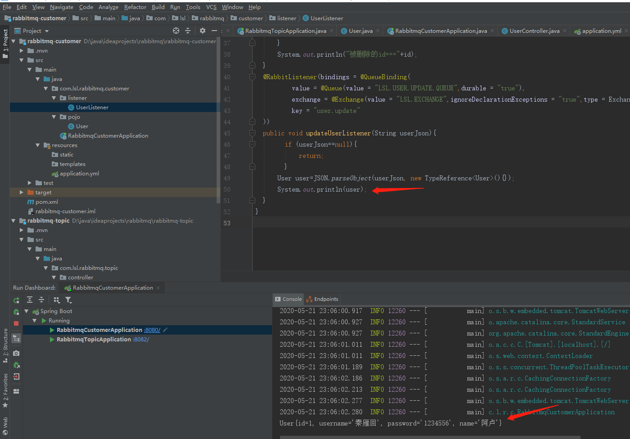Click the pencil edit icon beside :8080/
The image size is (630, 439).
165,330
